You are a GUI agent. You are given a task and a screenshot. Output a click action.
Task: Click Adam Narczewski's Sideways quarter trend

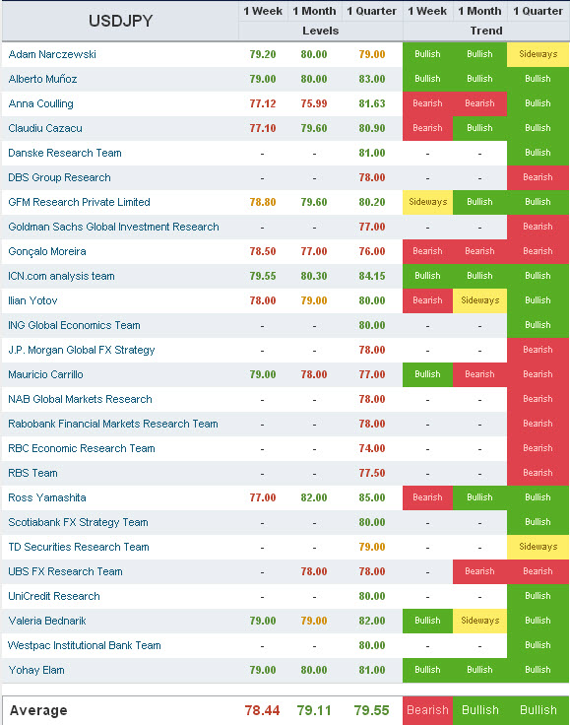(538, 54)
